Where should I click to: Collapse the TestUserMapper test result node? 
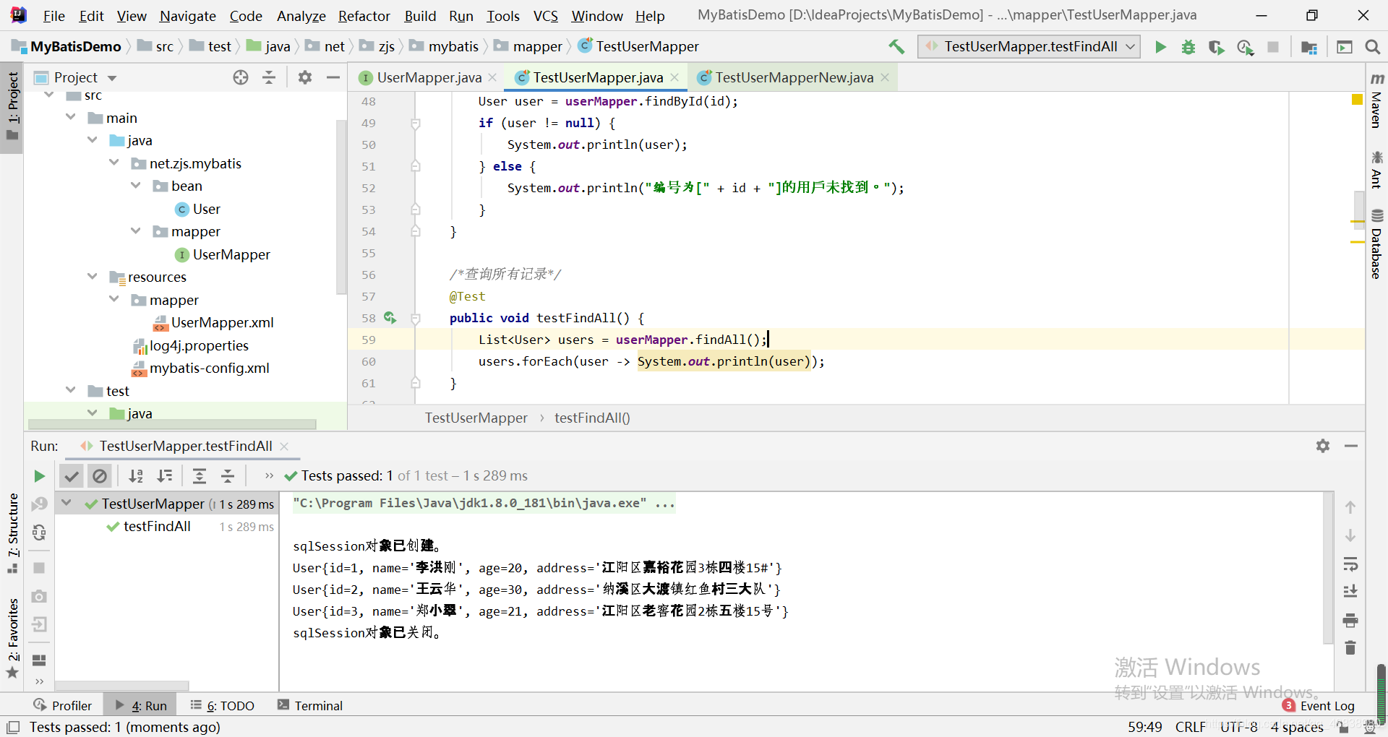pos(67,504)
